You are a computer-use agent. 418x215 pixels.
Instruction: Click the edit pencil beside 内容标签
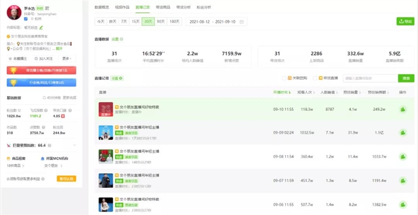41,28
